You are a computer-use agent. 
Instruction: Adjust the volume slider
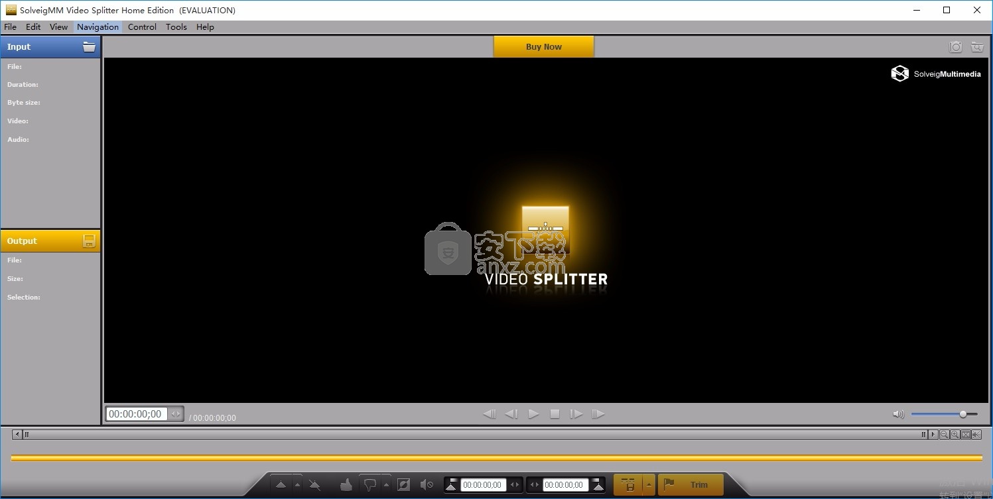(x=944, y=414)
